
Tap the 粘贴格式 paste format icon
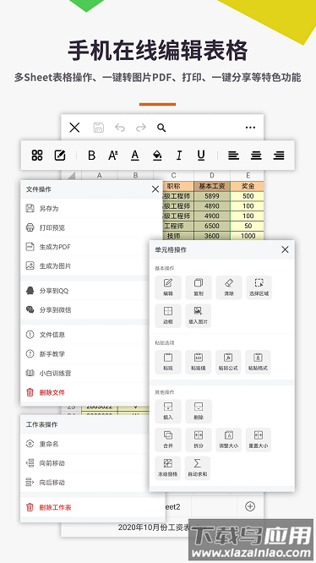[x=259, y=362]
